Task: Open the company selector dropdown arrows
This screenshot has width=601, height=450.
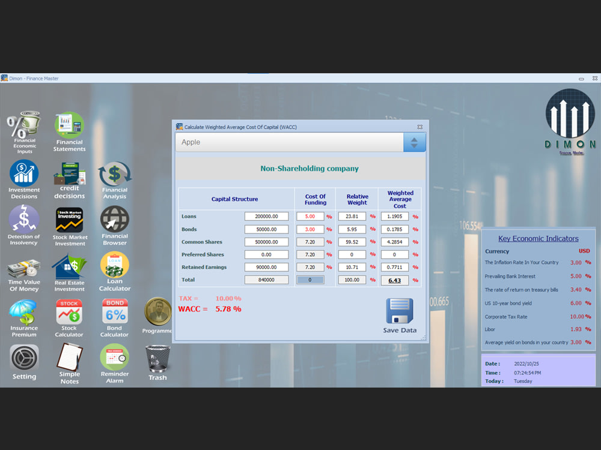Action: [414, 142]
